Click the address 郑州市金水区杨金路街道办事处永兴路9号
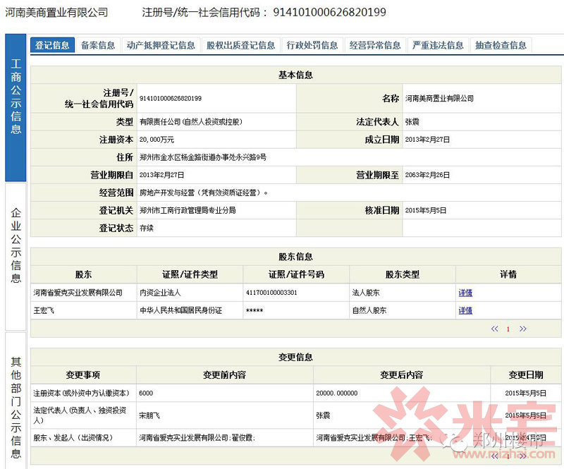 point(203,157)
